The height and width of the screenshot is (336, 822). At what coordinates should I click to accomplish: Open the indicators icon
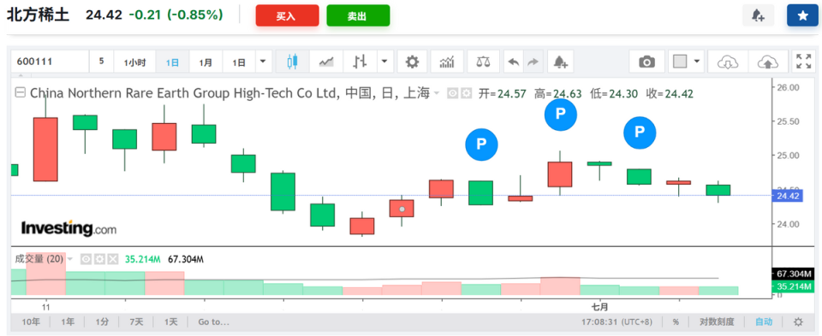pos(447,62)
